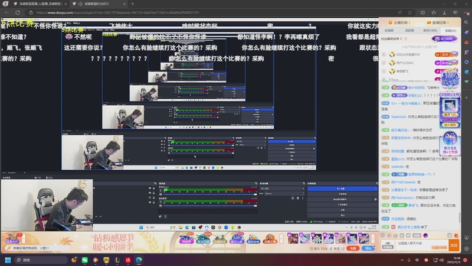Open Edge sidebar Tools briefcase icon

pos(466,42)
